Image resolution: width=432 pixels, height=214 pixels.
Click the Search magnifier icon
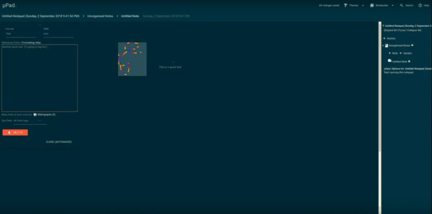click(401, 5)
